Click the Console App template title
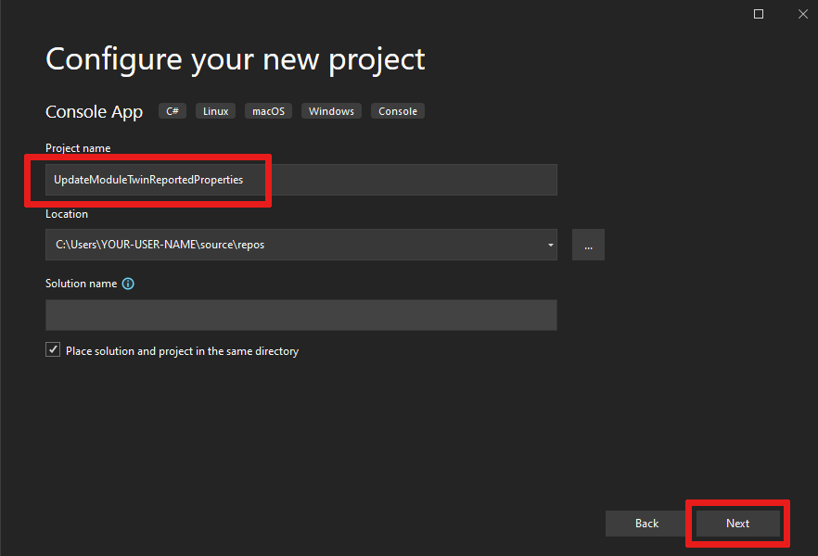 95,112
